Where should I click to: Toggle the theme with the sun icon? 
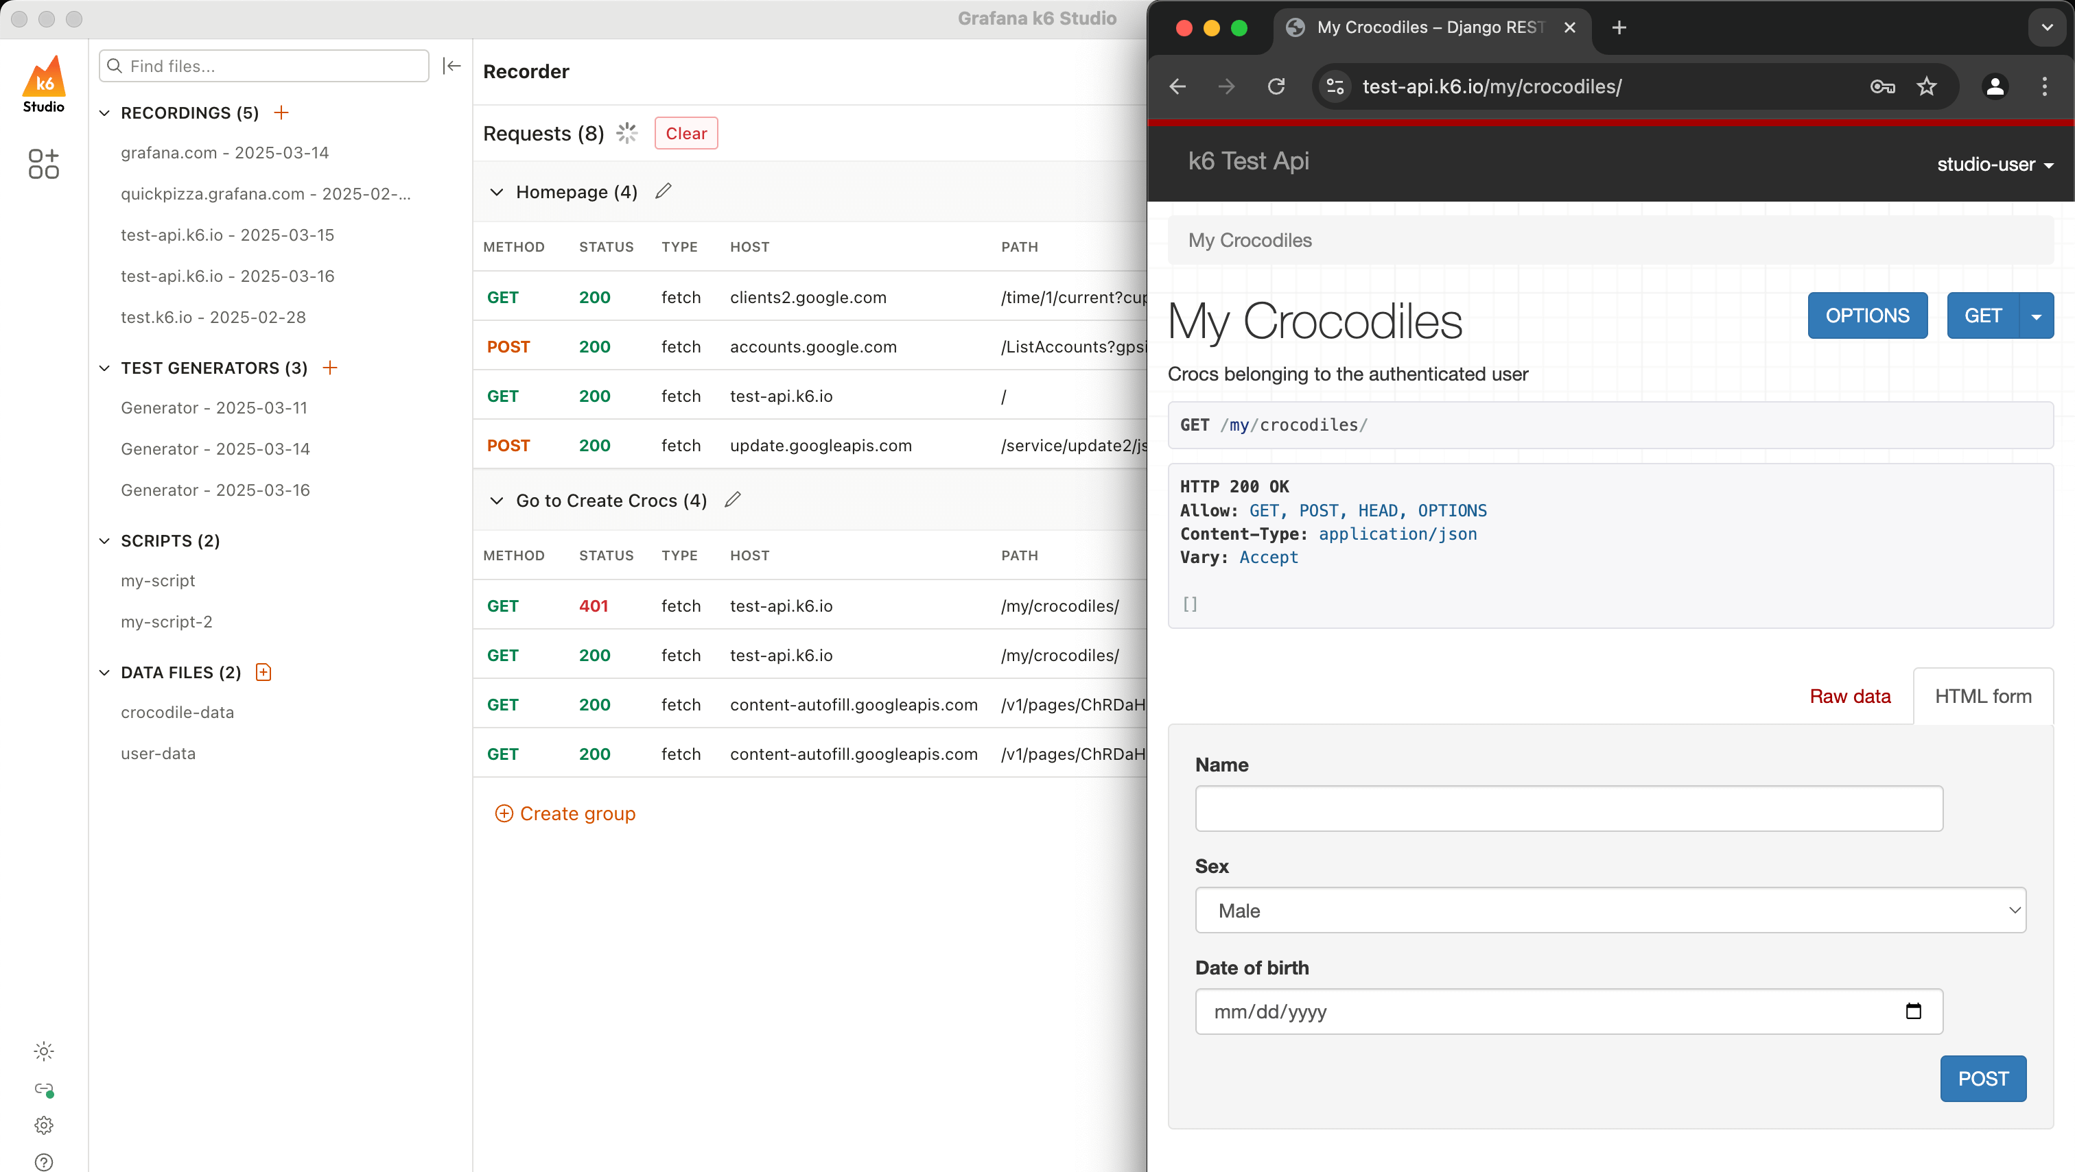43,1051
